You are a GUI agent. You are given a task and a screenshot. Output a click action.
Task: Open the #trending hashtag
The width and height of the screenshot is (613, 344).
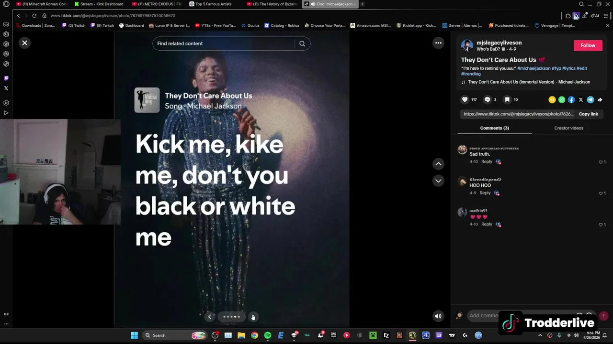471,74
